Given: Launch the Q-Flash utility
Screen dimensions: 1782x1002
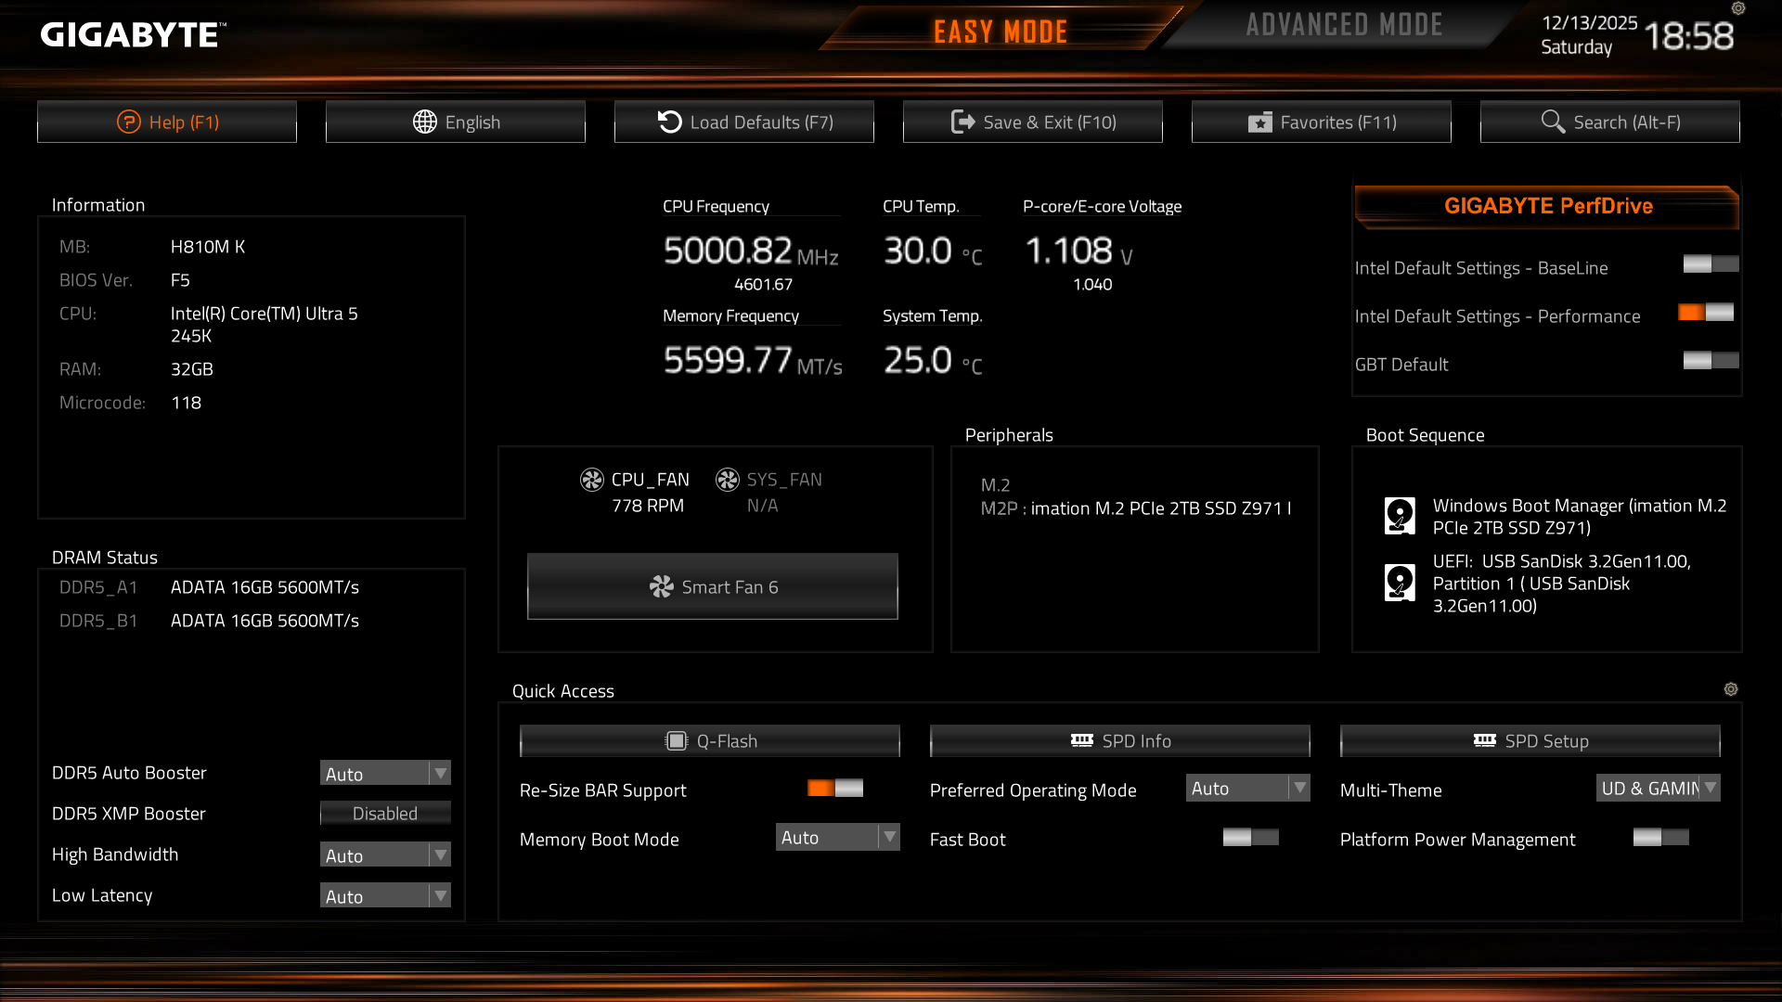Looking at the screenshot, I should point(710,741).
